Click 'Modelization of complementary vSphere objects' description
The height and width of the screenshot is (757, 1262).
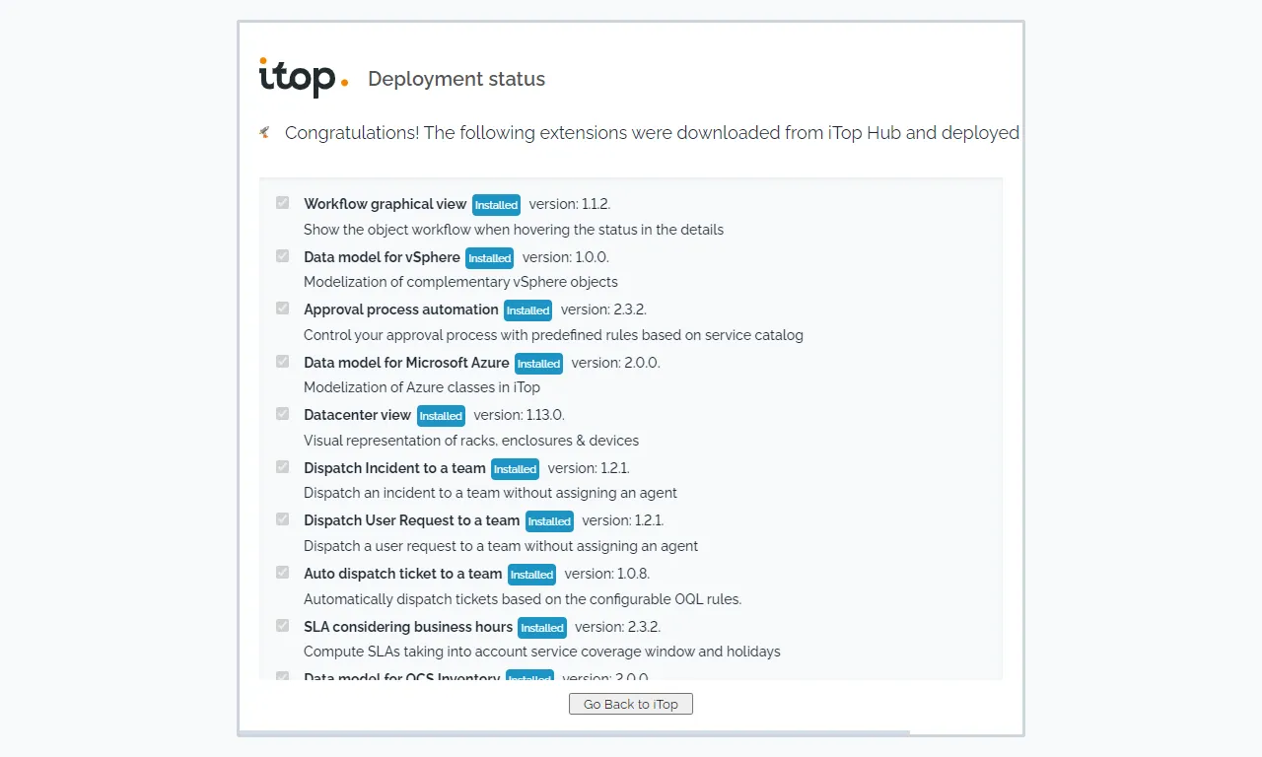[460, 282]
